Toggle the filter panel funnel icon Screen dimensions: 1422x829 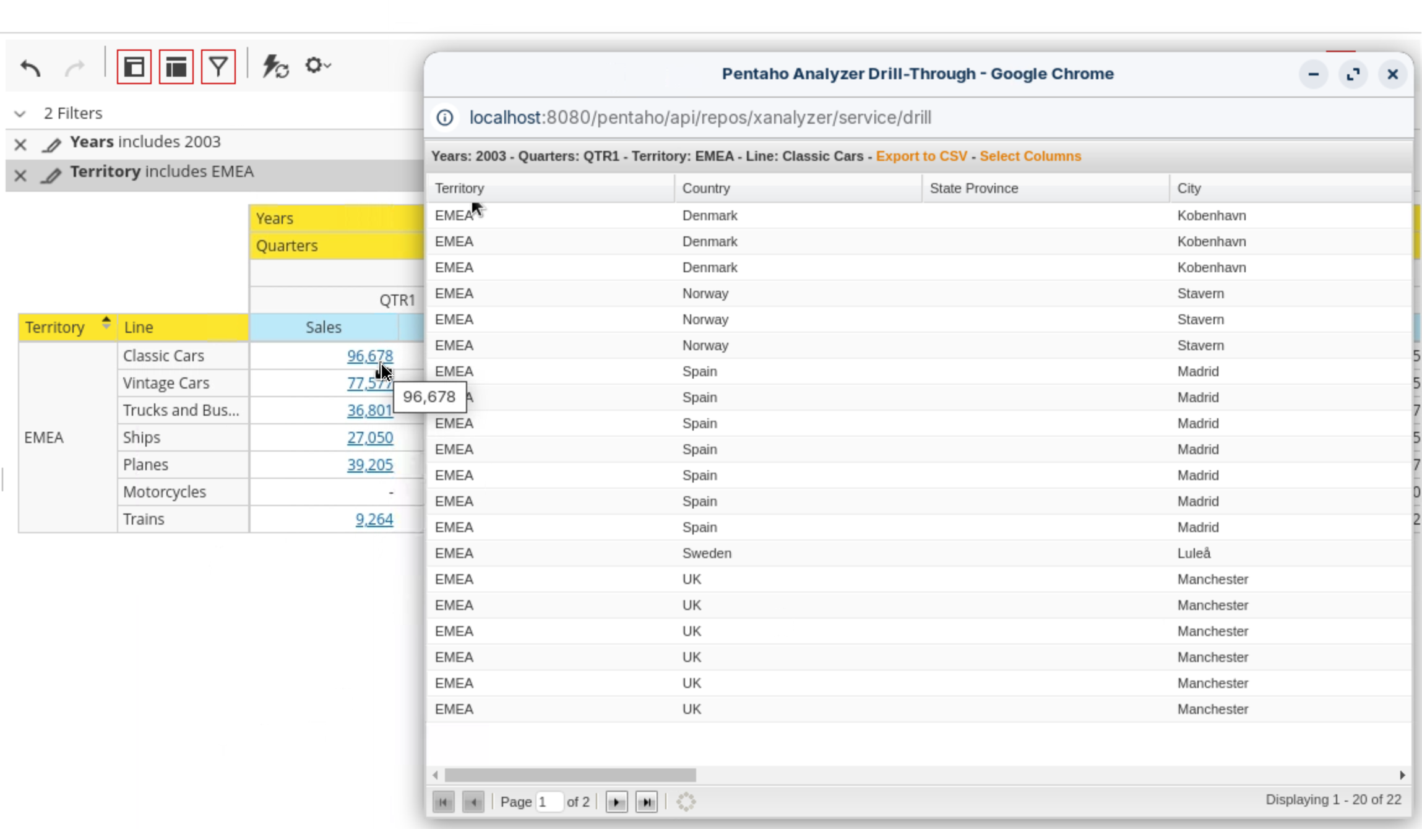(x=218, y=67)
